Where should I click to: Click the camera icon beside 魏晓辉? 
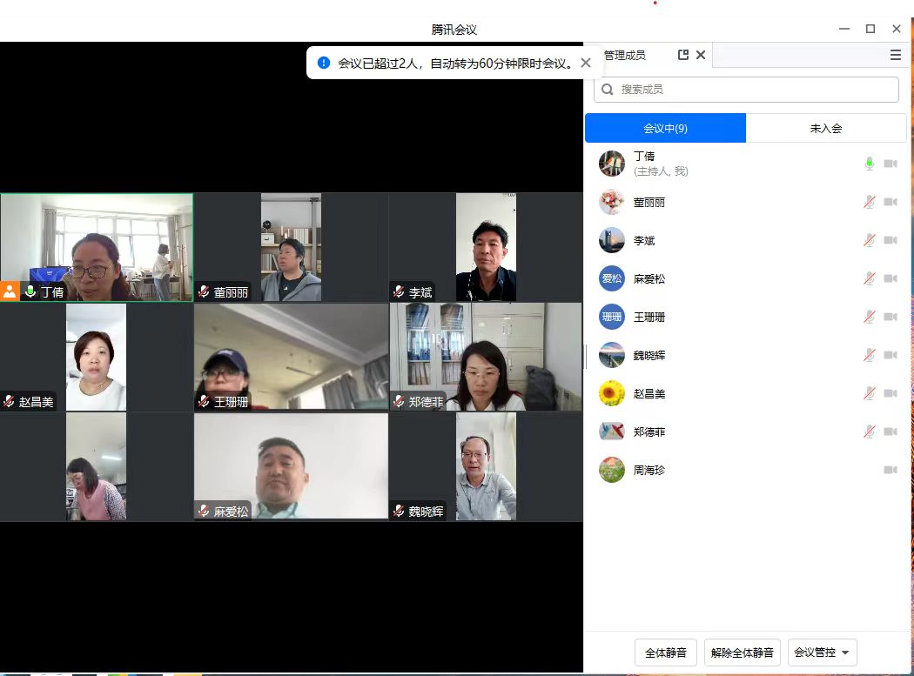coord(890,355)
